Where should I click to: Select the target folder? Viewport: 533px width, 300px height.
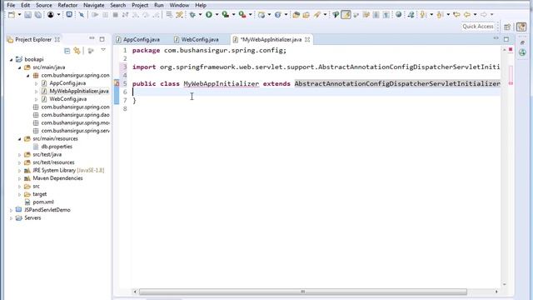pos(39,194)
